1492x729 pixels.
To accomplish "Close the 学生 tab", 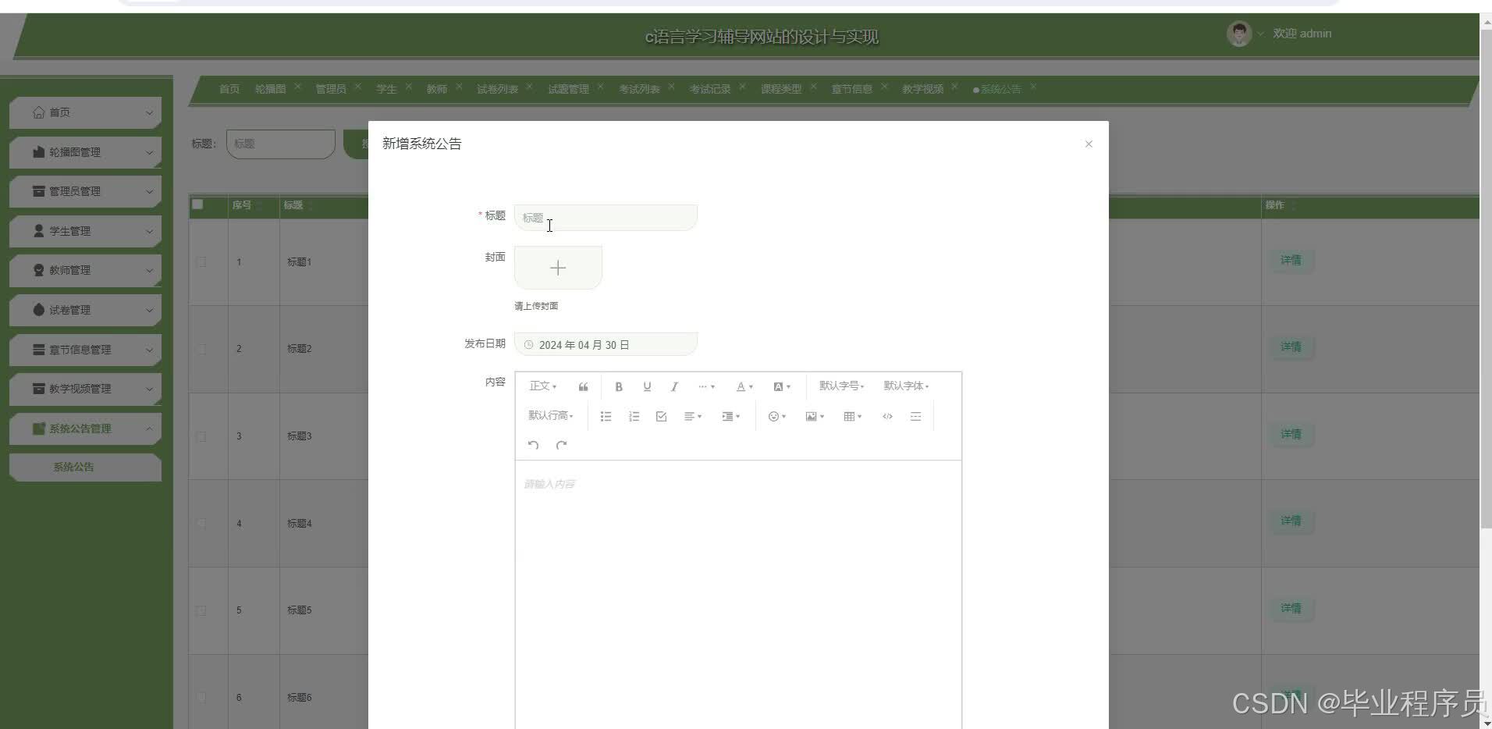I will click(x=408, y=87).
